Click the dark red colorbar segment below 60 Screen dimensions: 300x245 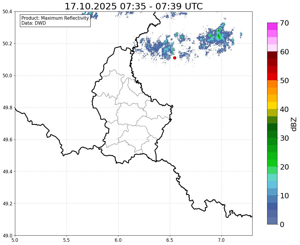(x=272, y=55)
